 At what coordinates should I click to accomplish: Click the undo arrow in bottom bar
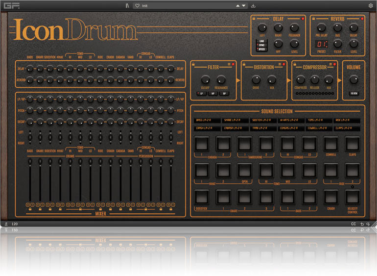[362, 224]
